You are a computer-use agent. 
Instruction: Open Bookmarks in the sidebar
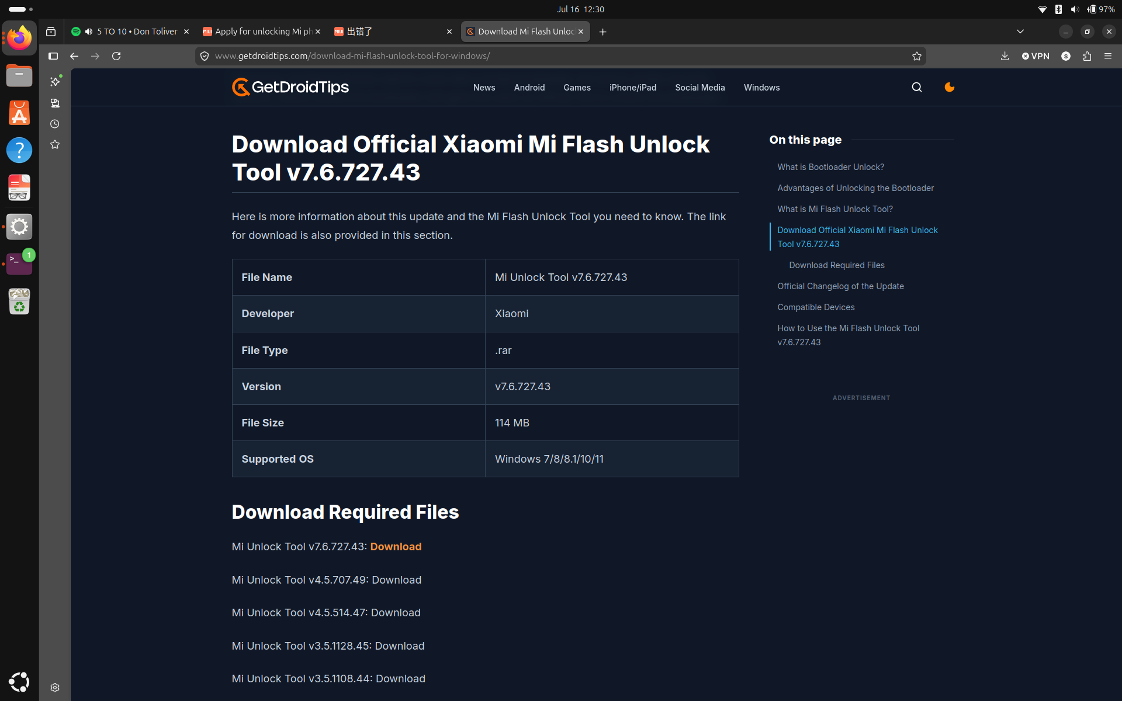[x=55, y=144]
